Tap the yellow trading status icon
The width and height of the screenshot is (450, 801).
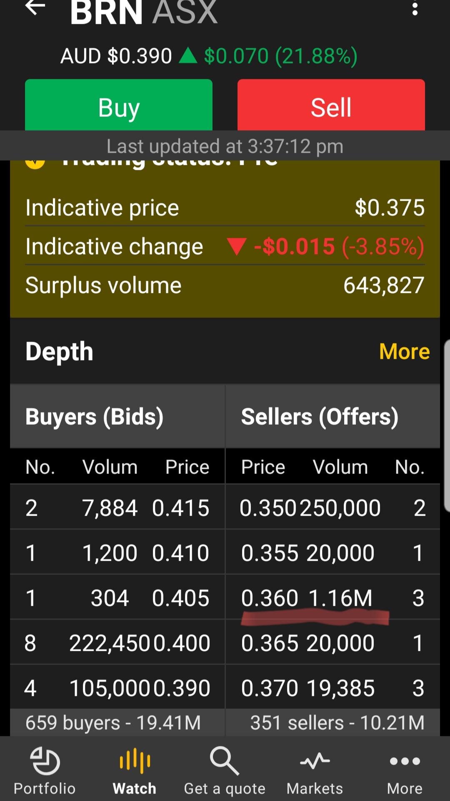35,164
